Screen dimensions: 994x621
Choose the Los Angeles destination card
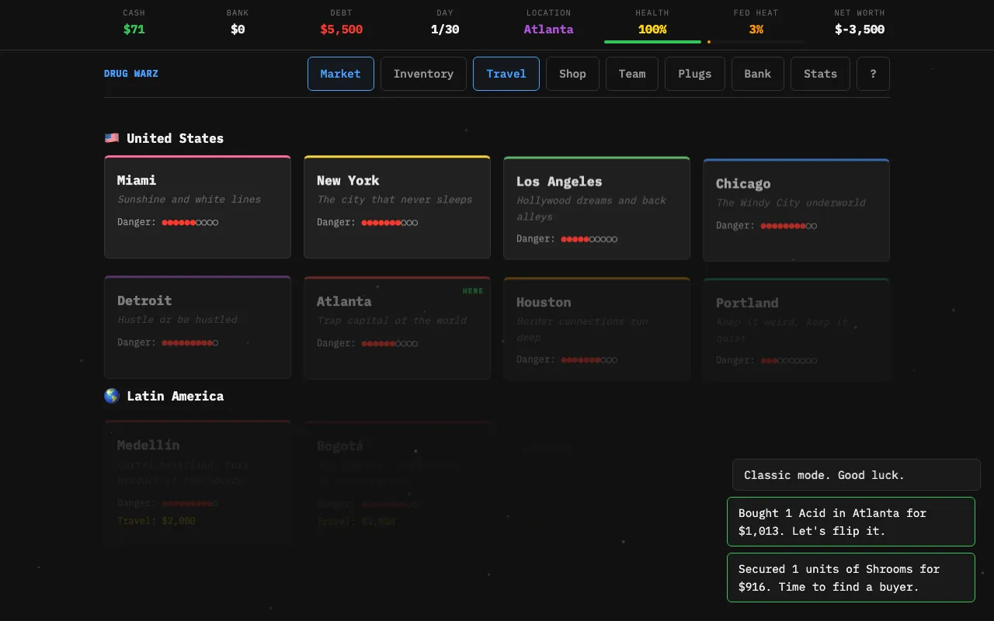[x=596, y=208]
